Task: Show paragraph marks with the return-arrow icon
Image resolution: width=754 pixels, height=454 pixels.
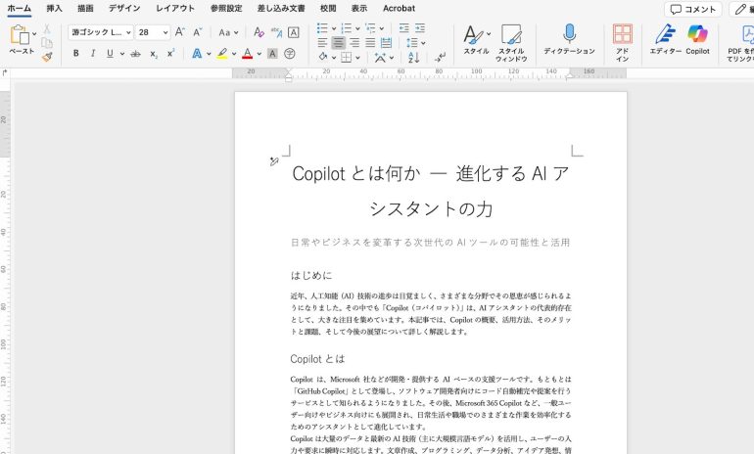Action: 440,58
